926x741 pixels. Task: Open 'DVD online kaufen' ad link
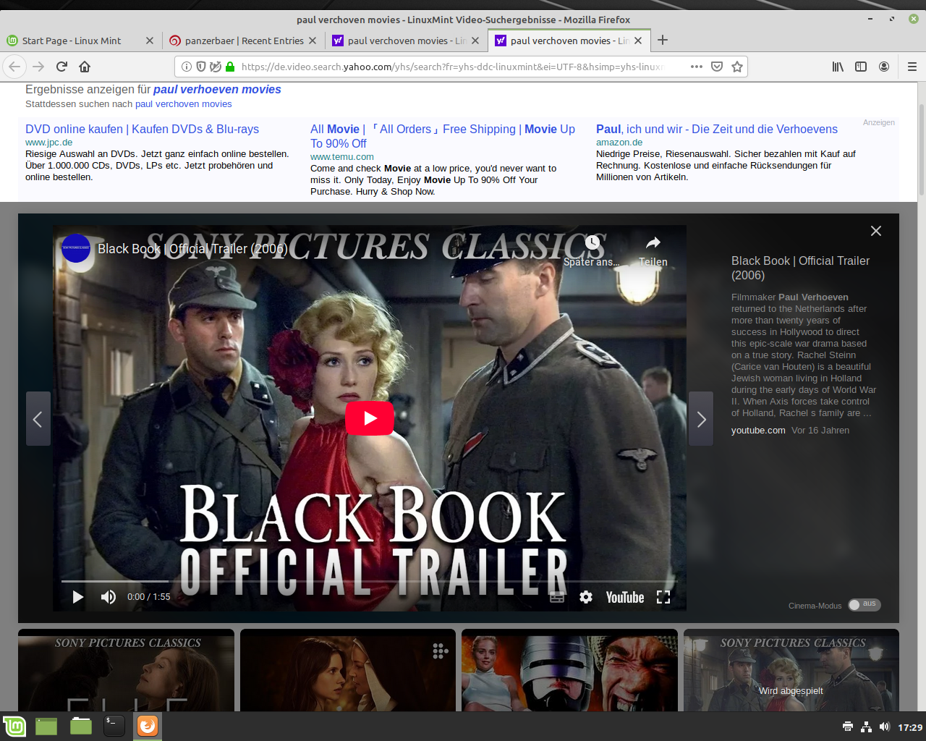[x=142, y=130]
